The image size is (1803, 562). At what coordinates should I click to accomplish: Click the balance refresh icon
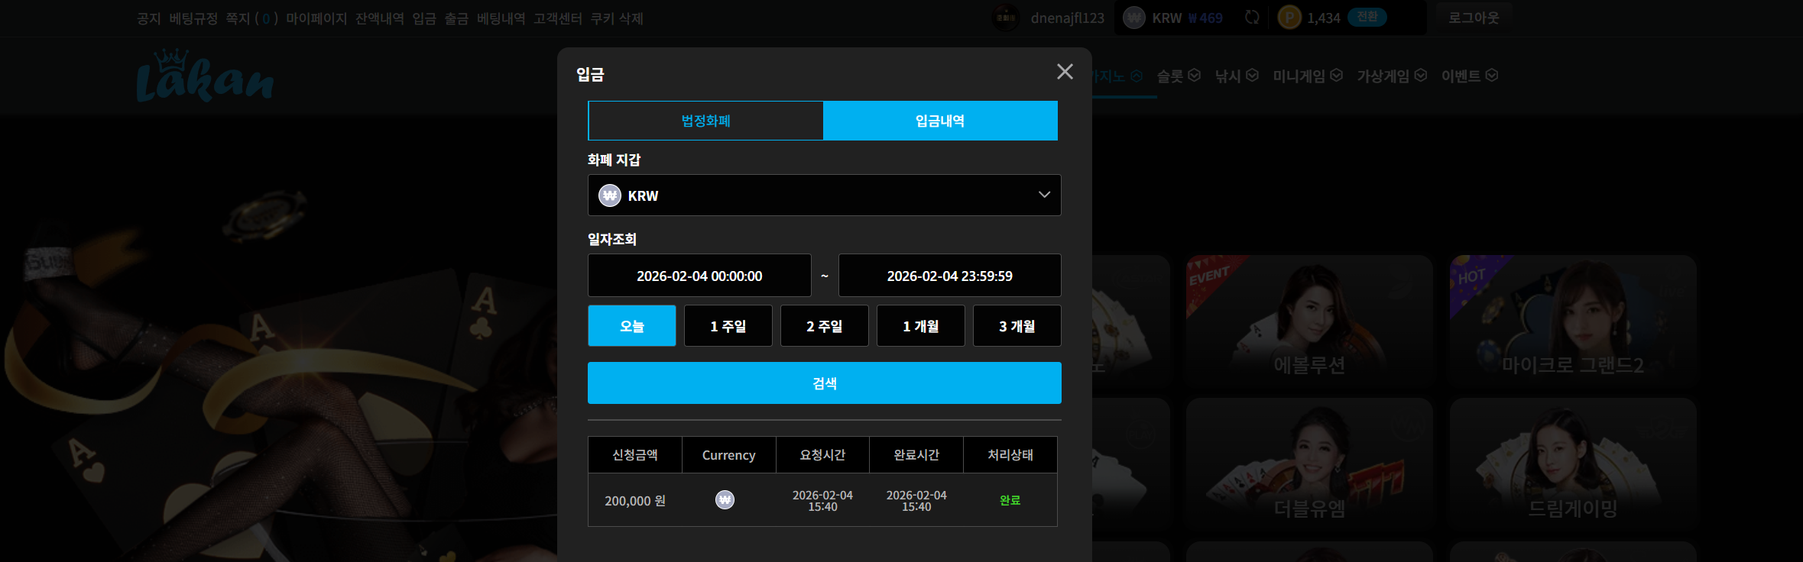(x=1252, y=17)
